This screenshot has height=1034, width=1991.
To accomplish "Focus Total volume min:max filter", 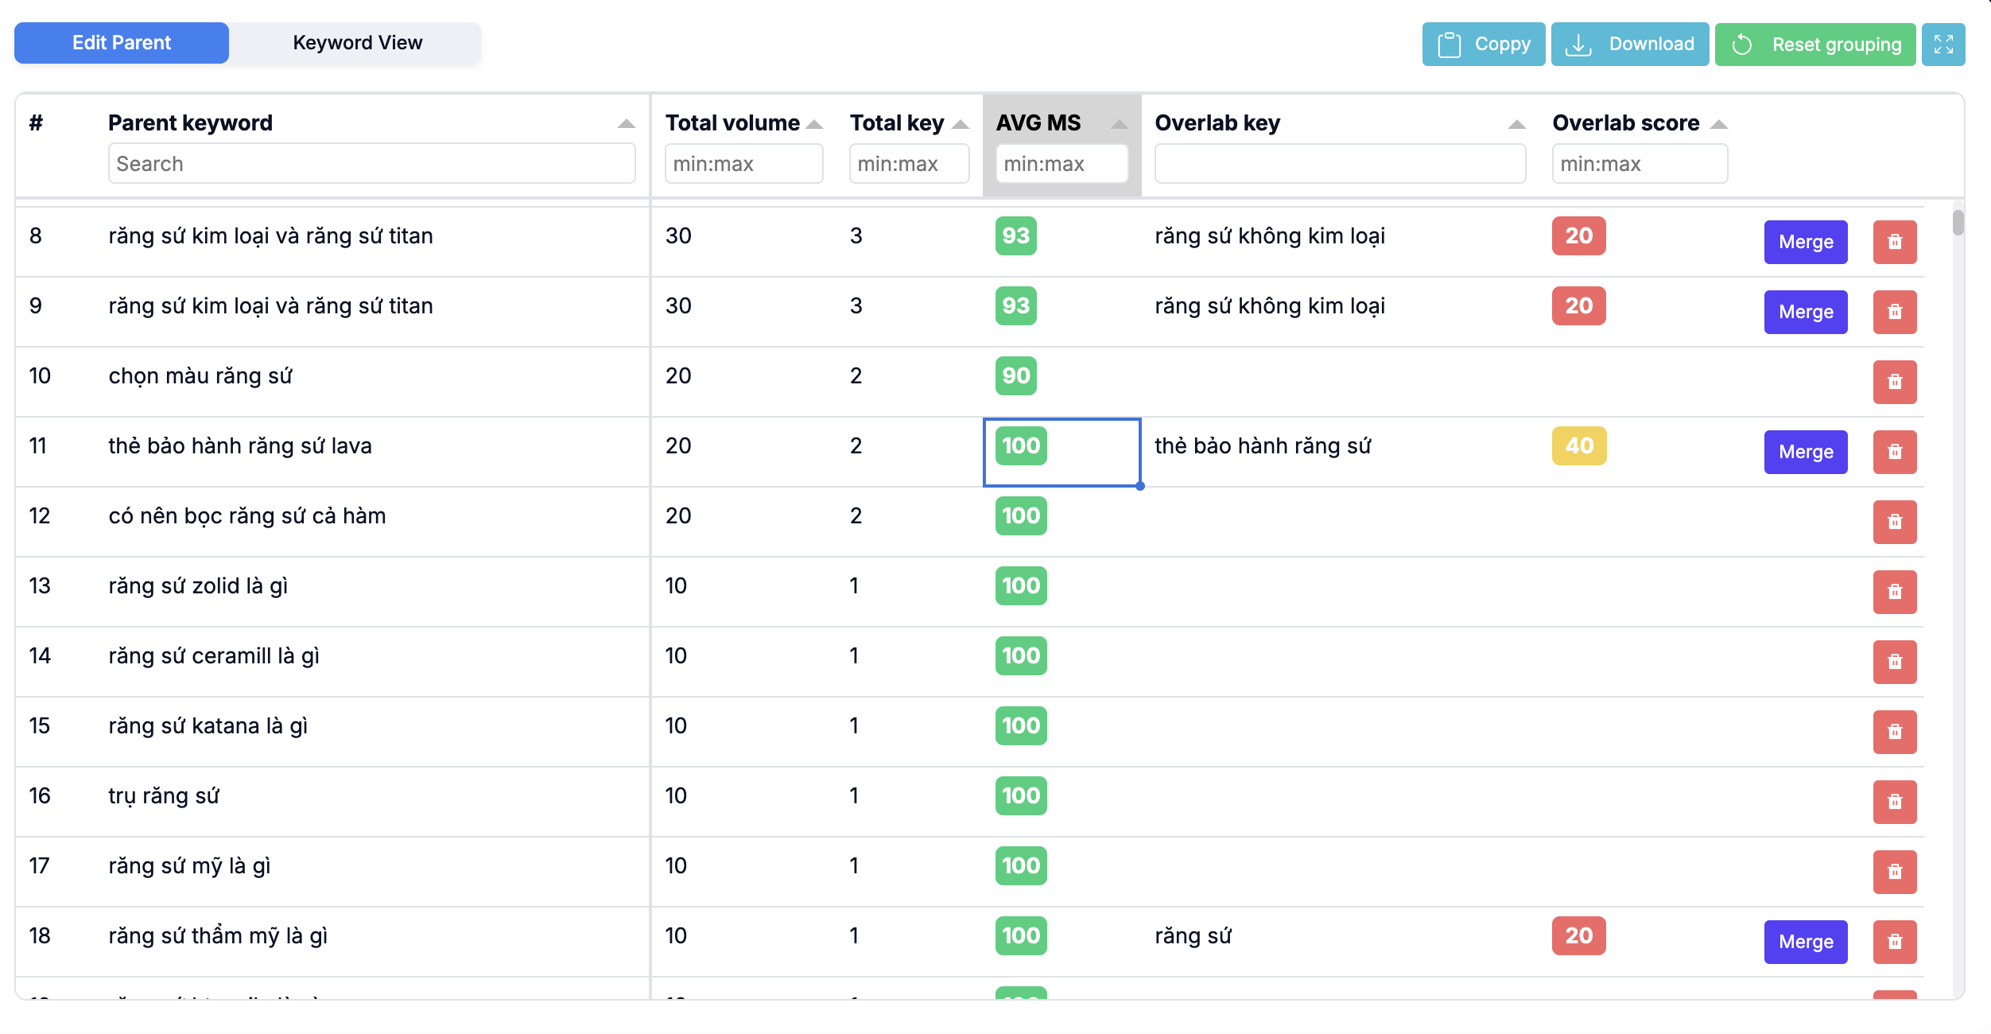I will coord(743,163).
